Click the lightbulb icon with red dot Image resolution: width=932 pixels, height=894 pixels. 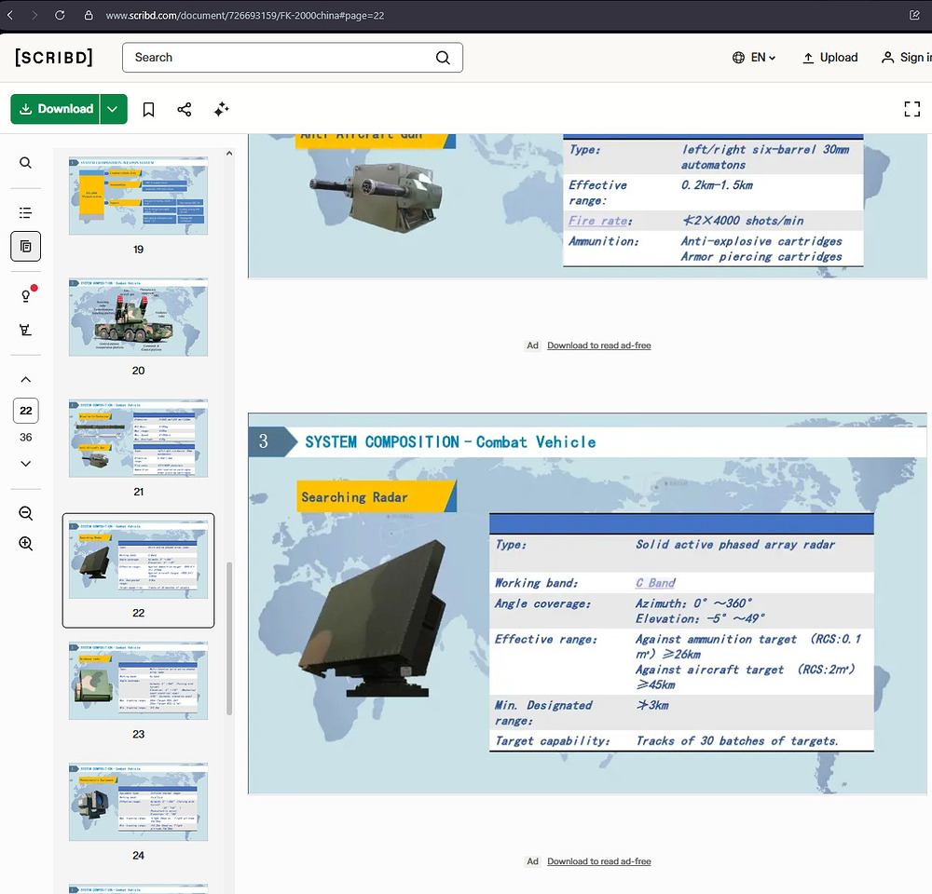click(27, 294)
